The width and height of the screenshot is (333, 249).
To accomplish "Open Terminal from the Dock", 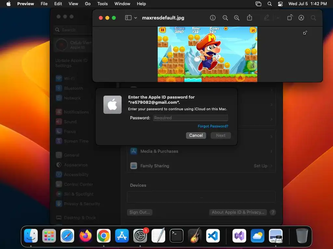I will (x=177, y=236).
